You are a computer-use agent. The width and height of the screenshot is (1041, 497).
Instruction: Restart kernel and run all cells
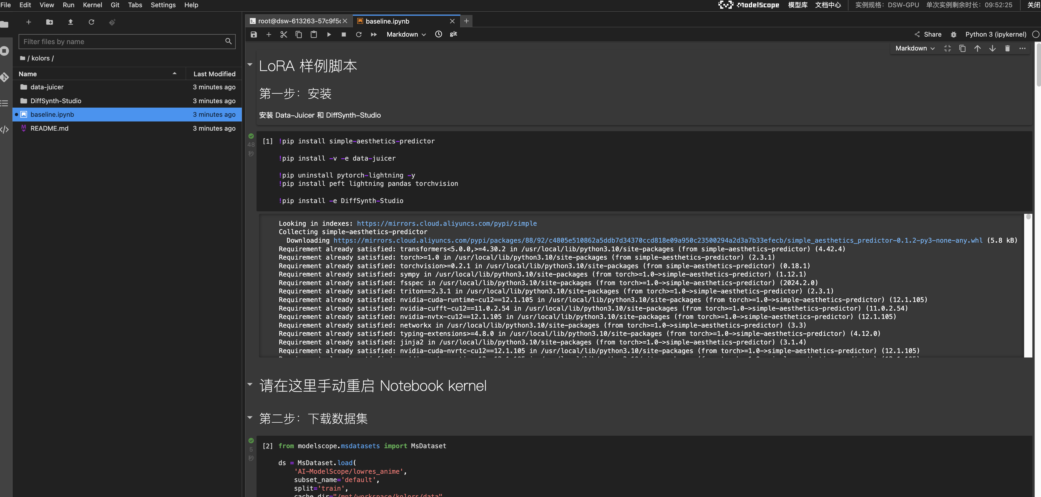click(374, 34)
